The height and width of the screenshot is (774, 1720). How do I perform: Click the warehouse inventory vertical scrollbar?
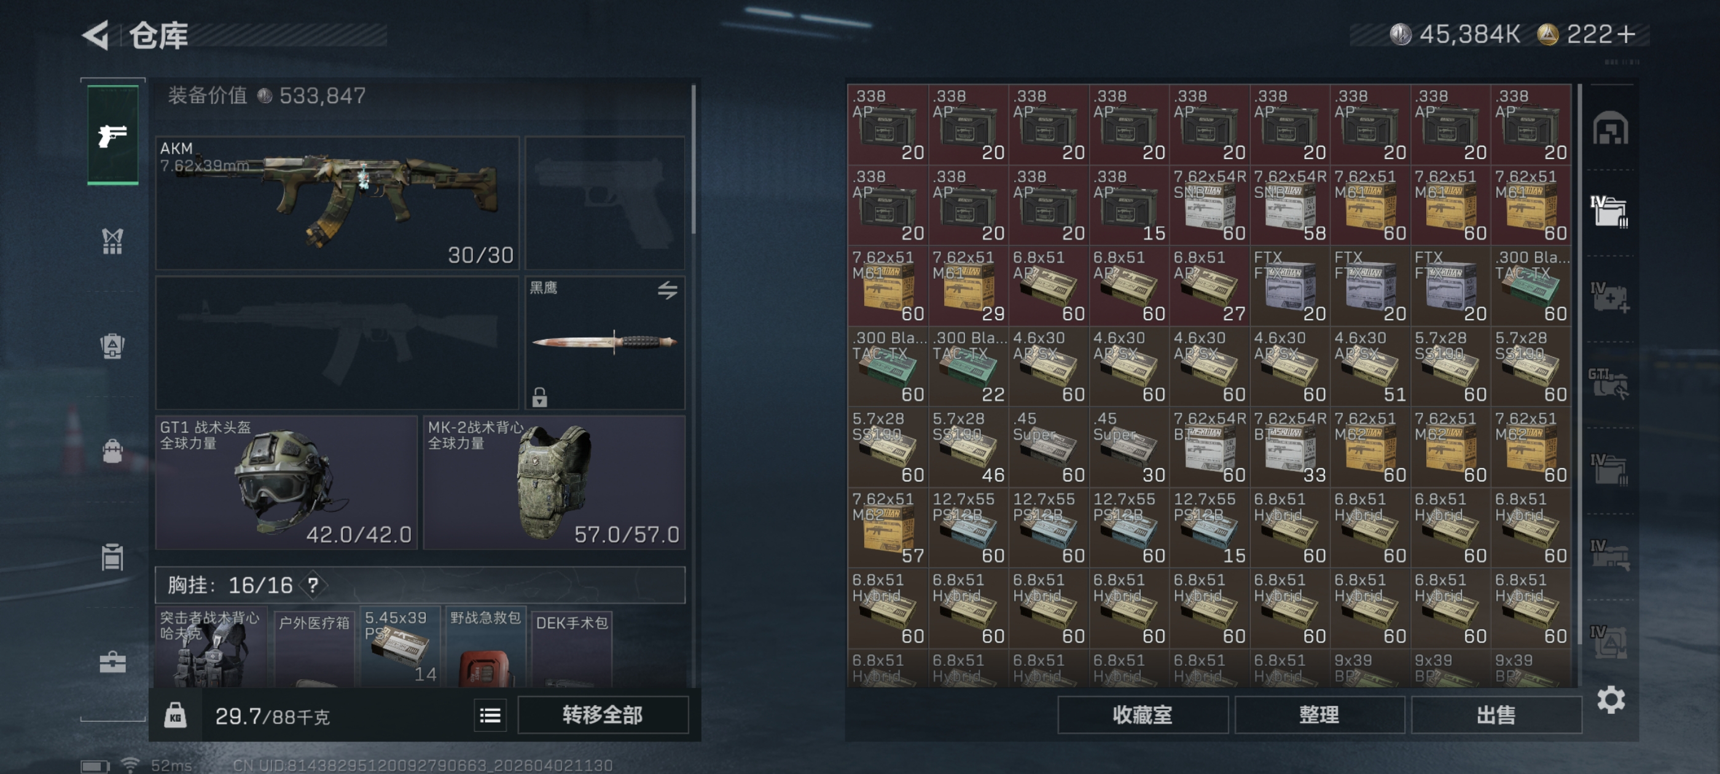tap(1579, 364)
